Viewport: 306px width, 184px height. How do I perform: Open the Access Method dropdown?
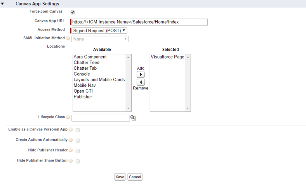click(99, 30)
